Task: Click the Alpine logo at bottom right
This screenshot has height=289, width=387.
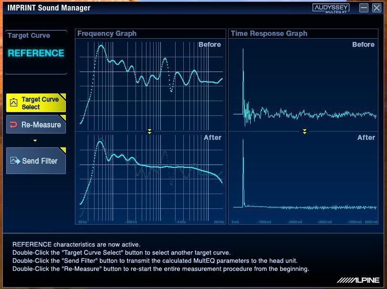Action: (358, 280)
